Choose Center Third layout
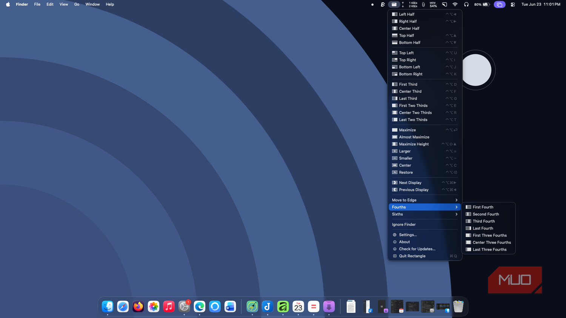This screenshot has height=318, width=566. point(425,92)
